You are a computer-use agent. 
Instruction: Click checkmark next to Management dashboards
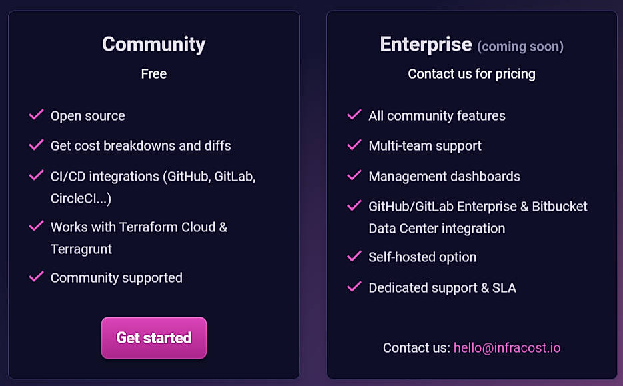354,176
